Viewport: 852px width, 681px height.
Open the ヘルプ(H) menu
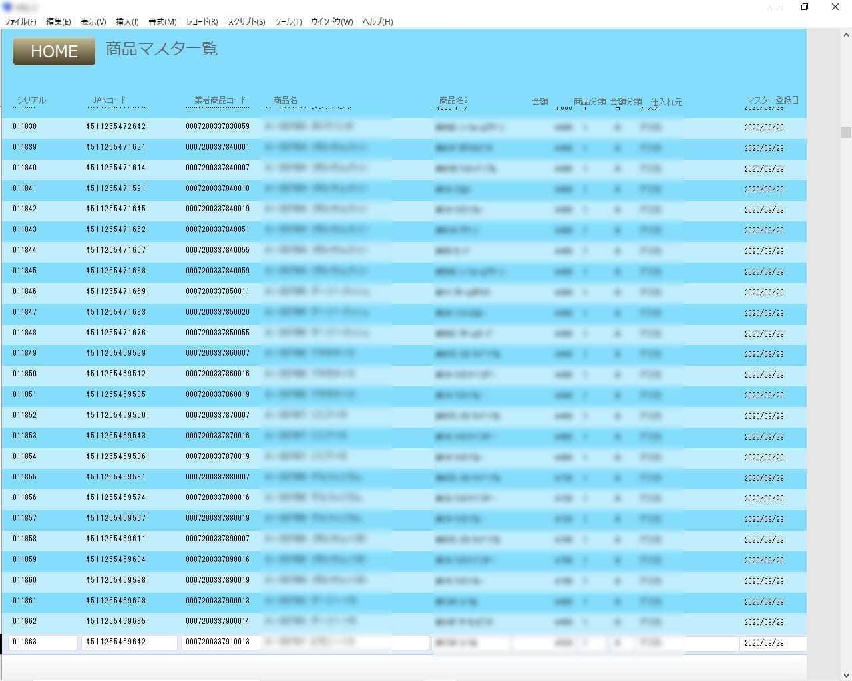(x=377, y=22)
